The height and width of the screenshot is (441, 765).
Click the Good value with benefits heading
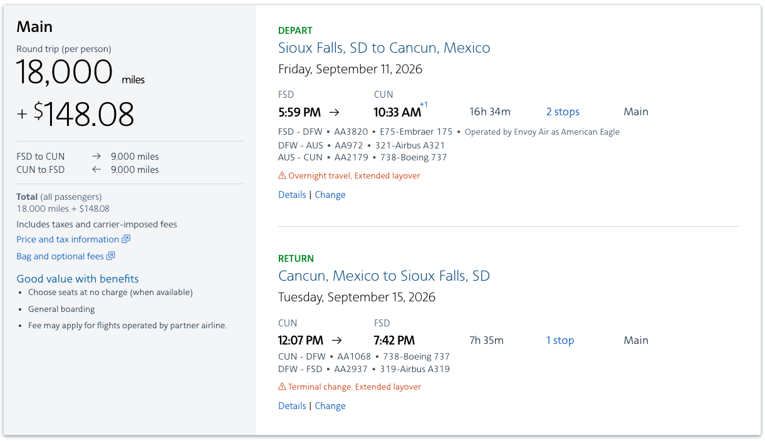click(x=78, y=279)
